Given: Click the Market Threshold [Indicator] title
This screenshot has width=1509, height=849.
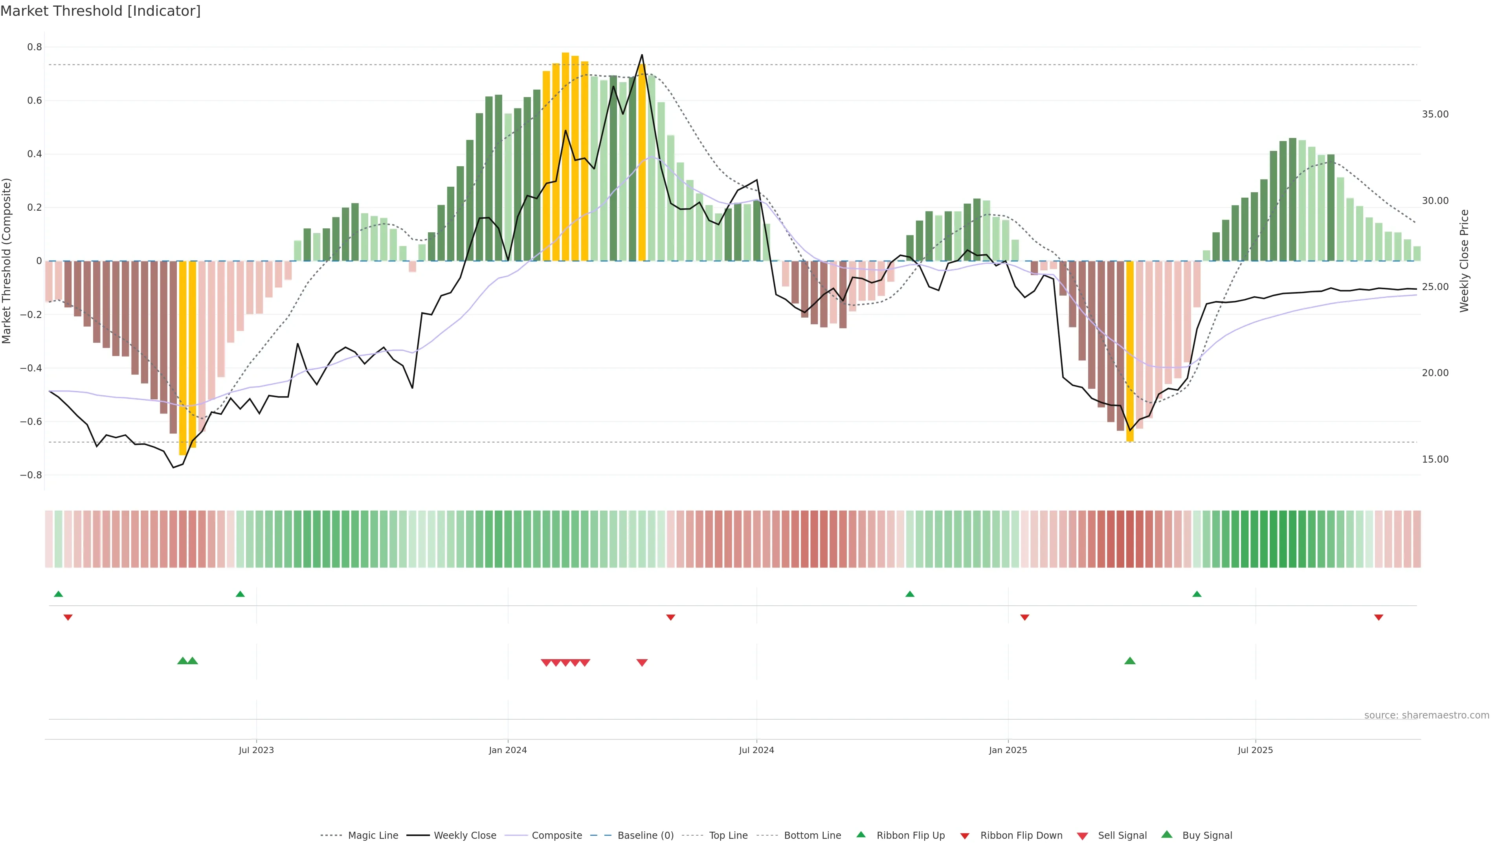Looking at the screenshot, I should click(x=101, y=11).
